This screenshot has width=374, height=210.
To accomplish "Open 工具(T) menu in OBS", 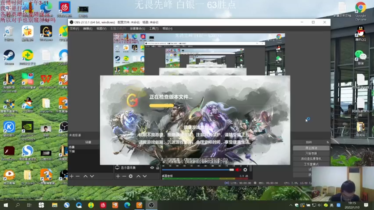I will tap(154, 28).
